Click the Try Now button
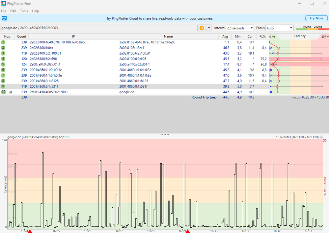329x233 pixels. click(x=316, y=18)
